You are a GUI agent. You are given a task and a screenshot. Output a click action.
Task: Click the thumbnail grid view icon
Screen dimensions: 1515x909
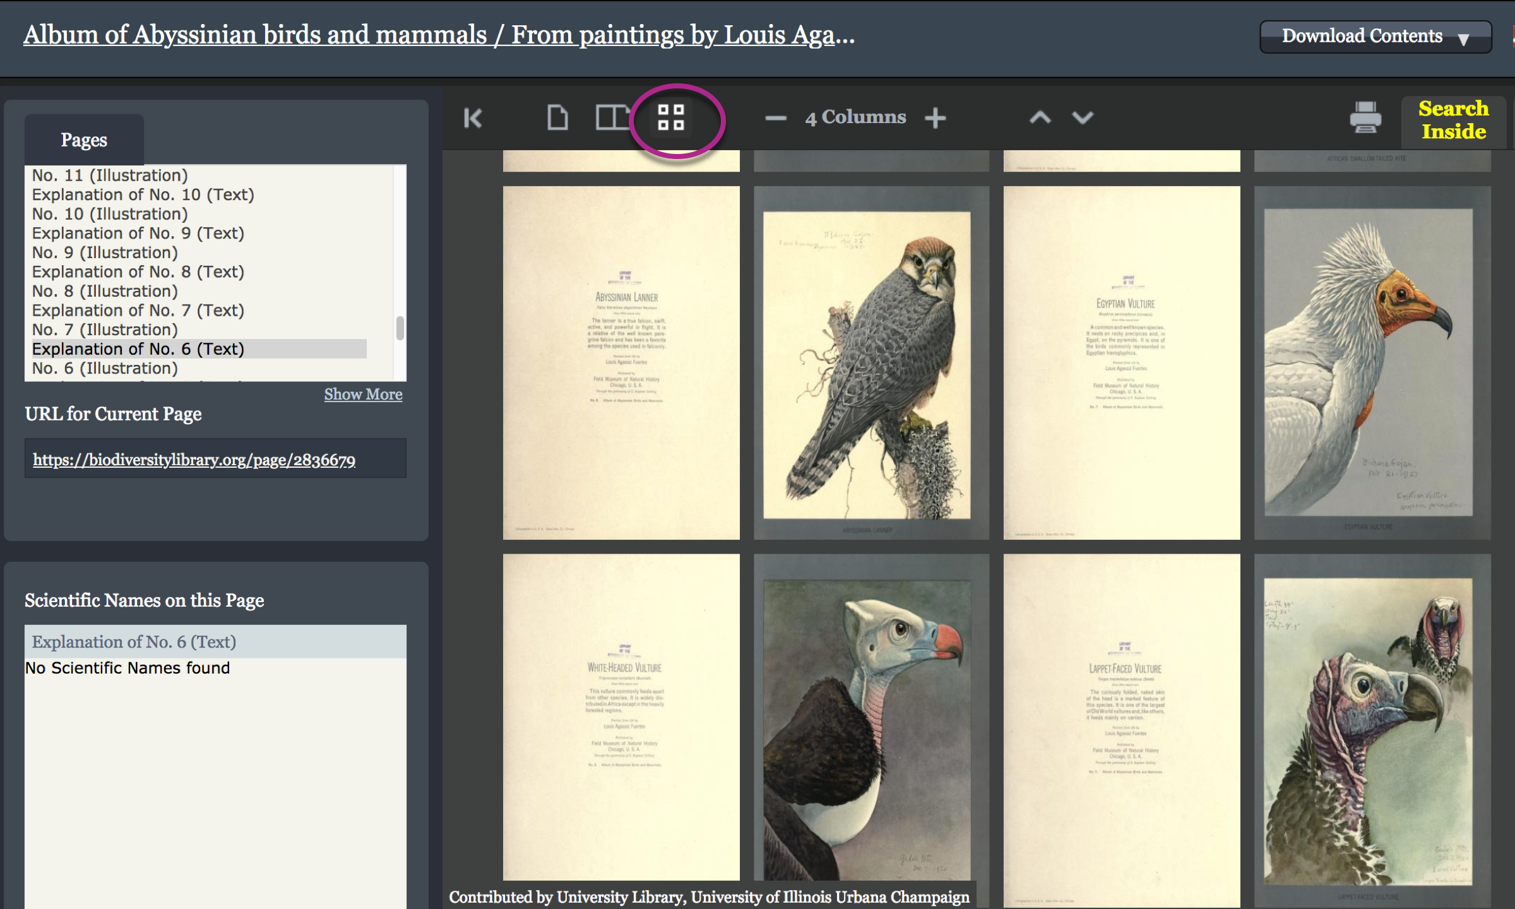pos(671,117)
